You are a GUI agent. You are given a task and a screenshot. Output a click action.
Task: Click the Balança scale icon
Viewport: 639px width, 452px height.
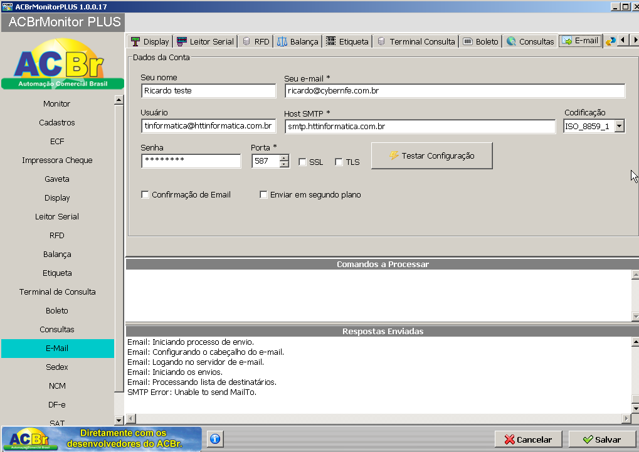282,41
